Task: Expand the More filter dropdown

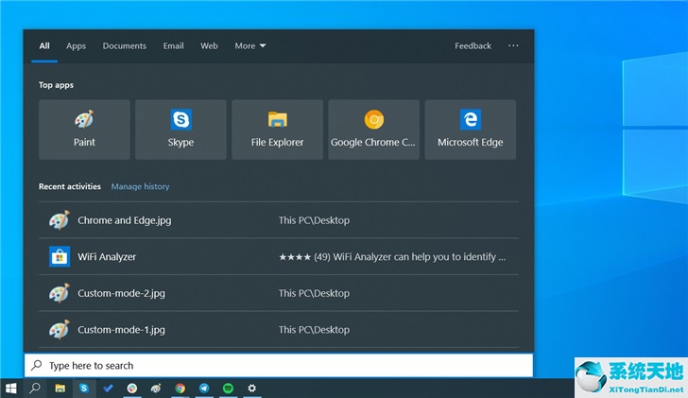Action: coord(250,45)
